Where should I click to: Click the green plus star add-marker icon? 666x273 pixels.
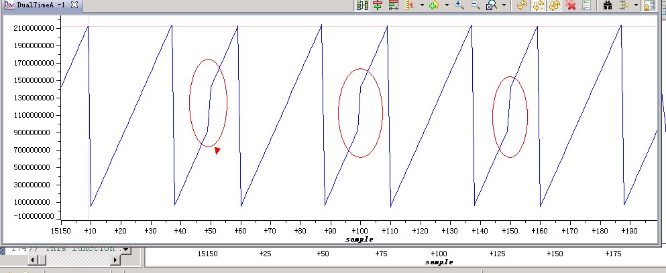pyautogui.click(x=434, y=5)
